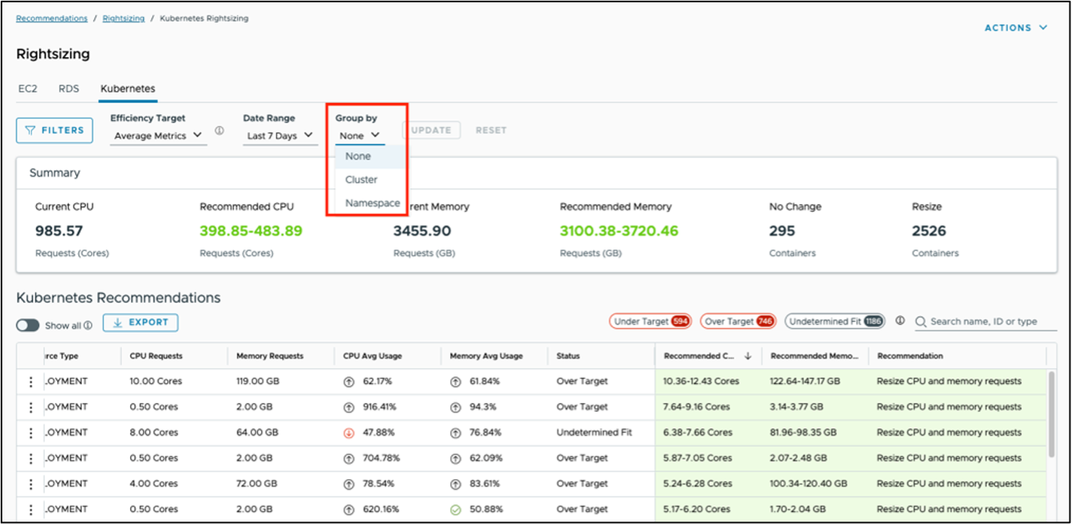Open the Efficiency Target Average Metrics dropdown
Screen dimensions: 1073x527
click(158, 136)
